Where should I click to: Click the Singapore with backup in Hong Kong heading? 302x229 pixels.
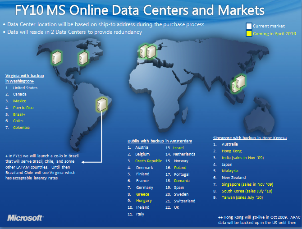click(250, 137)
